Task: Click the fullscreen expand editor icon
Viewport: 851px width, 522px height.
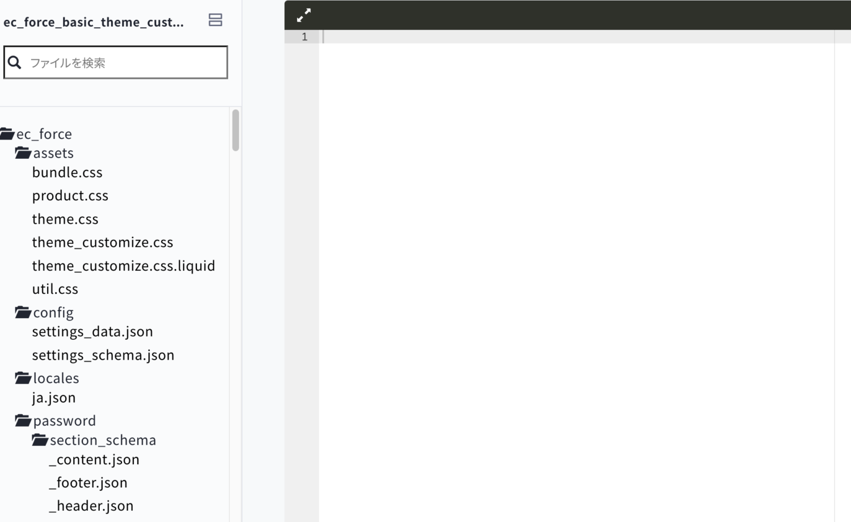Action: pyautogui.click(x=304, y=15)
